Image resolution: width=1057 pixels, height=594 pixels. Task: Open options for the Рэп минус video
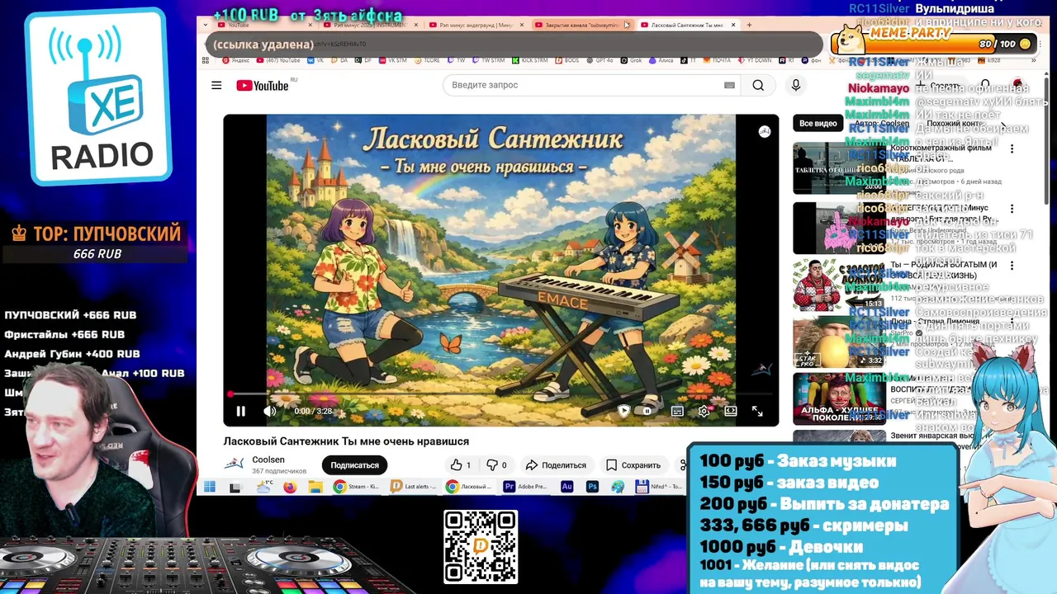(x=1012, y=210)
